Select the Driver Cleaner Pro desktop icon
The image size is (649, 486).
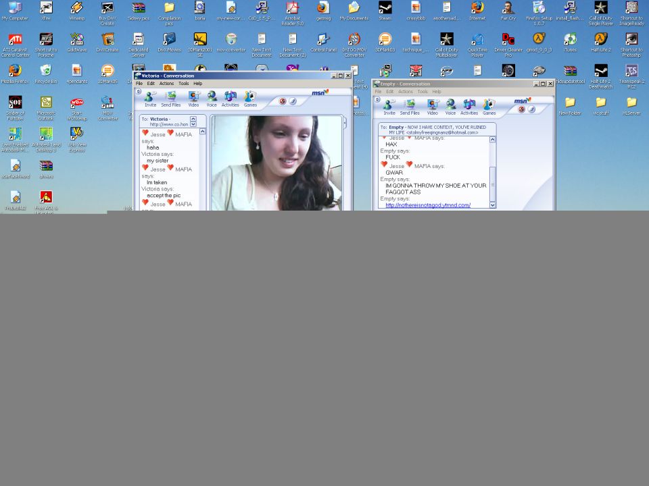[x=508, y=45]
